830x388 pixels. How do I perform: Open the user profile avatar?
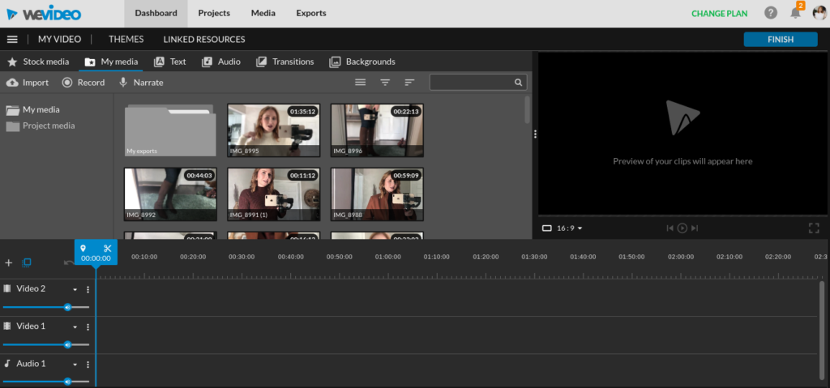[819, 13]
